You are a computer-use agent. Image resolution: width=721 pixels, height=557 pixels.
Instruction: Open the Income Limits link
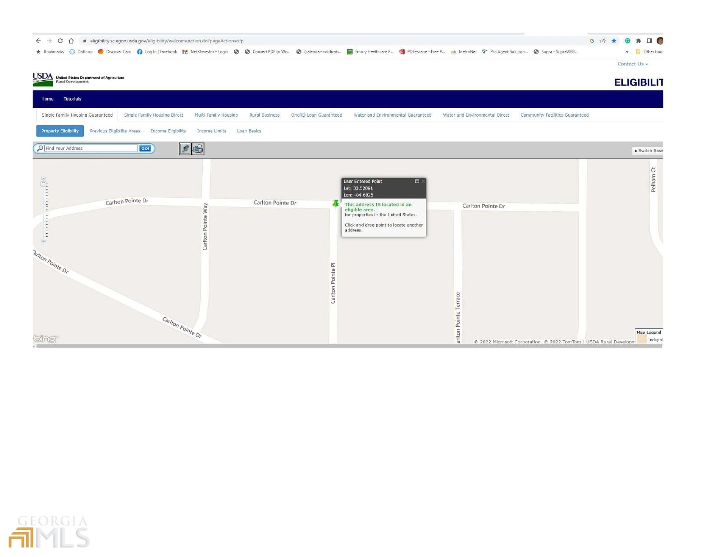(211, 131)
